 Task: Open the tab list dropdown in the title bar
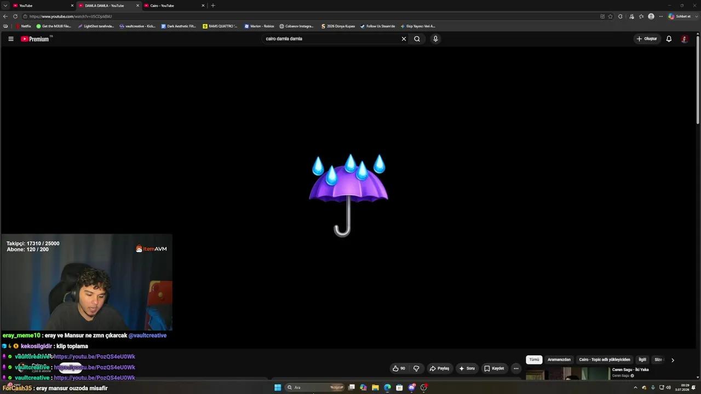pyautogui.click(x=5, y=5)
